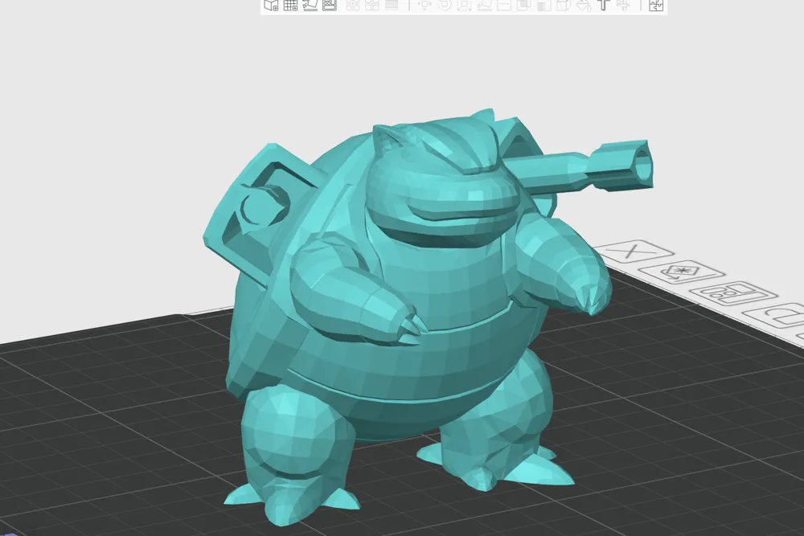Select the Scale tool

click(464, 5)
